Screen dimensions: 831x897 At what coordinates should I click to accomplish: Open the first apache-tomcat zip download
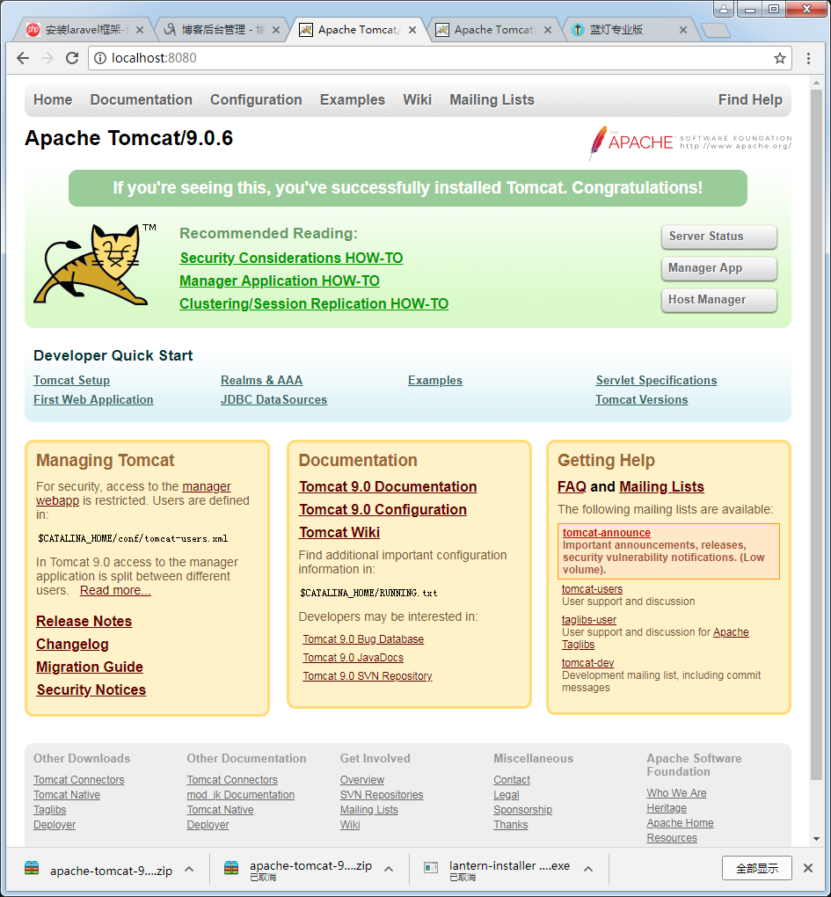pos(98,870)
